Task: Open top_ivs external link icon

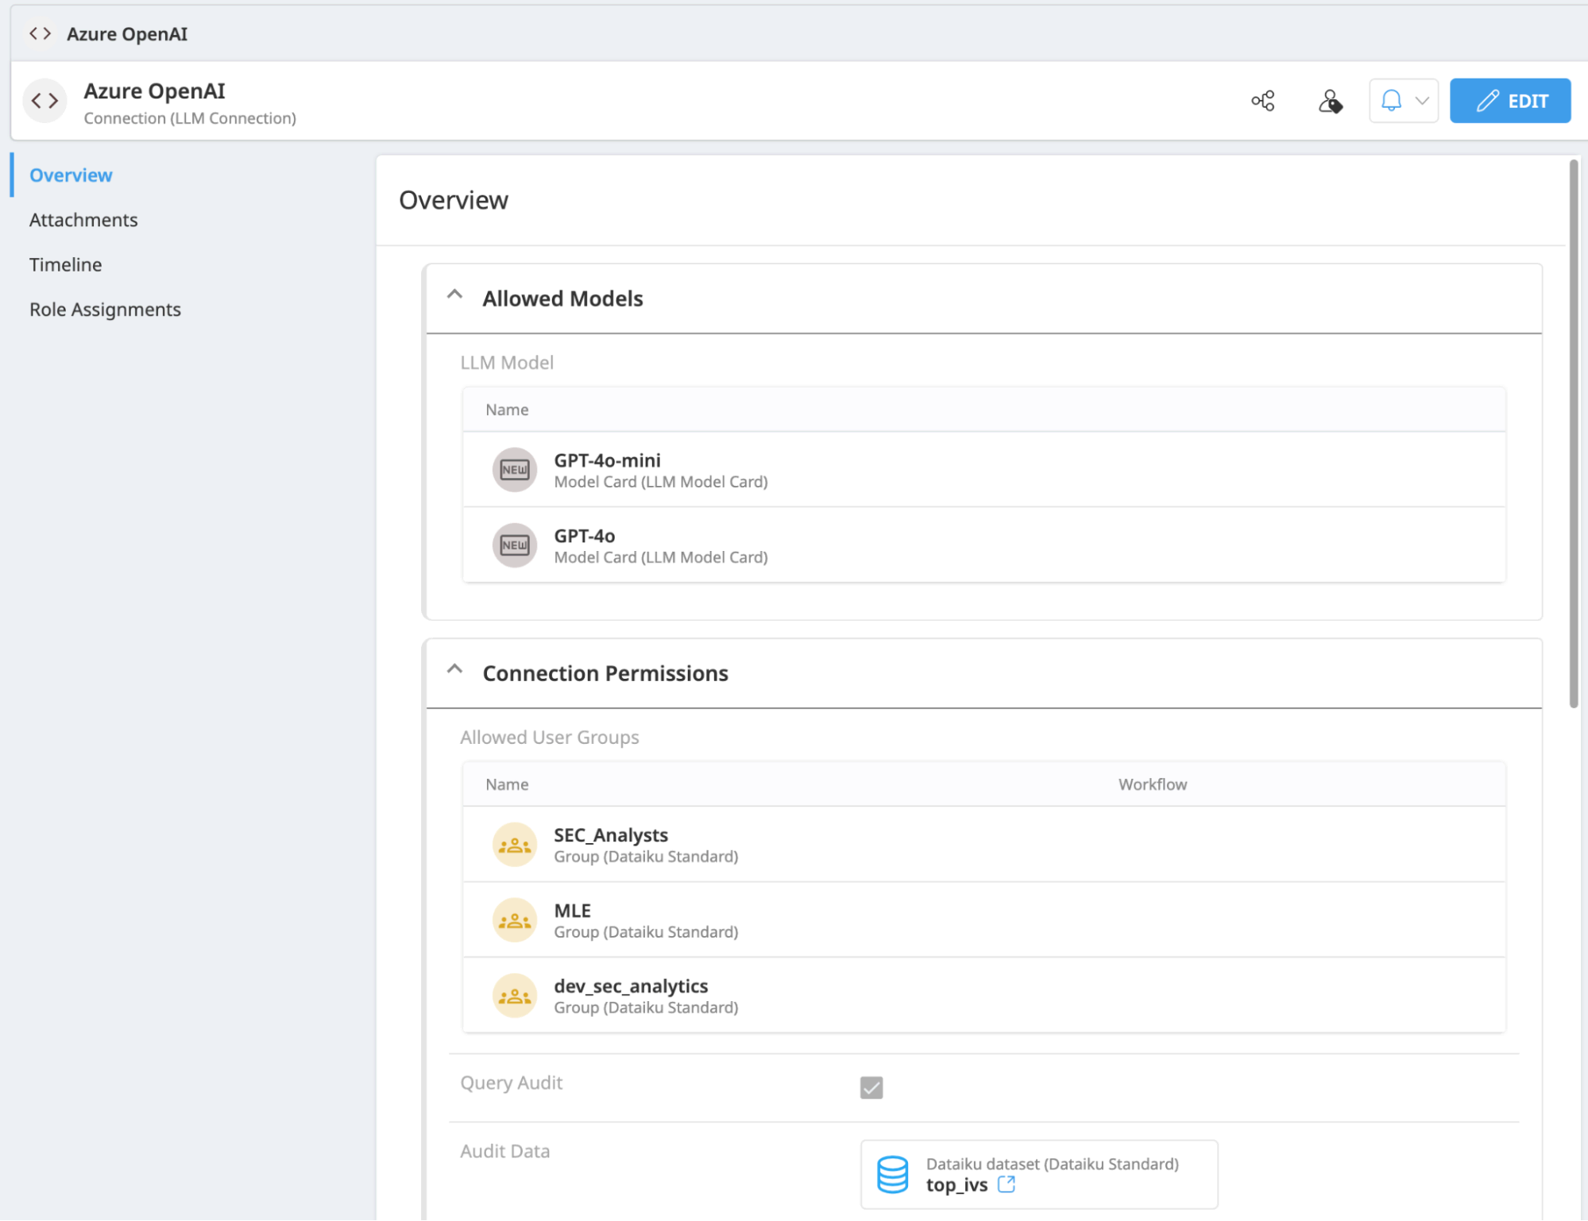Action: 1007,1184
